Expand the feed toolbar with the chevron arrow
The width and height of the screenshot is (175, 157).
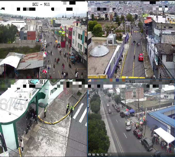pyautogui.click(x=111, y=155)
